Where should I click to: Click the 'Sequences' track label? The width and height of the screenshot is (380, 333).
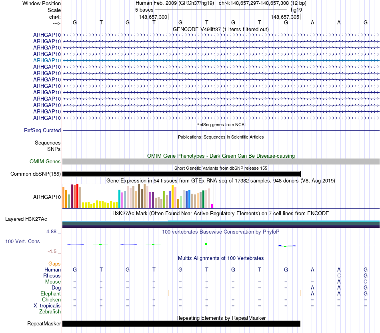coord(48,143)
